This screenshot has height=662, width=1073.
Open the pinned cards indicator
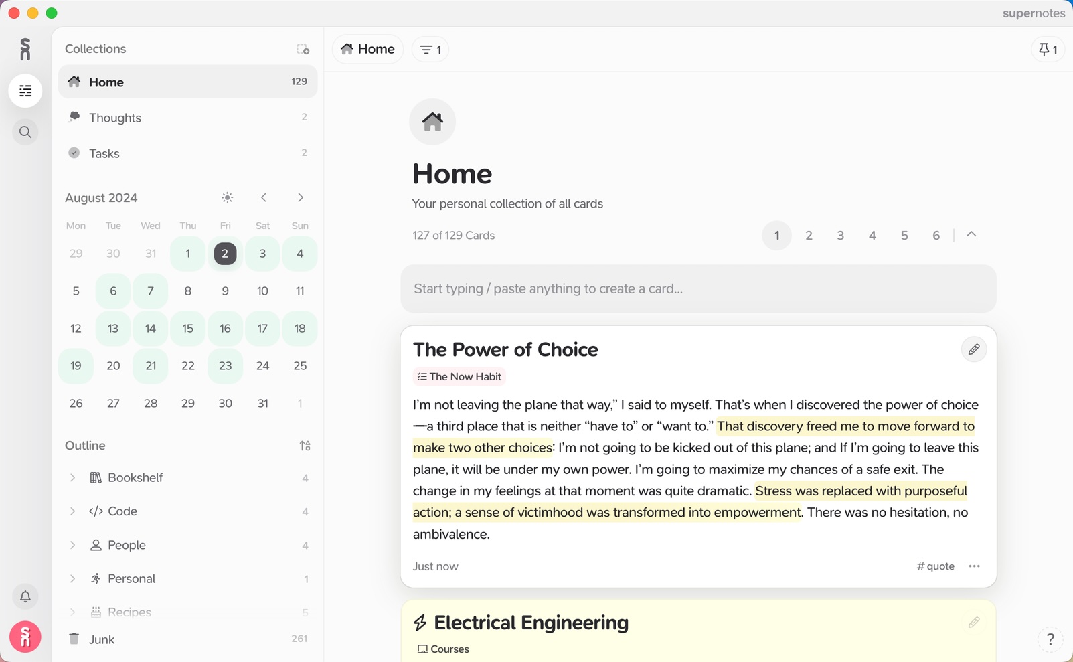(x=1048, y=49)
